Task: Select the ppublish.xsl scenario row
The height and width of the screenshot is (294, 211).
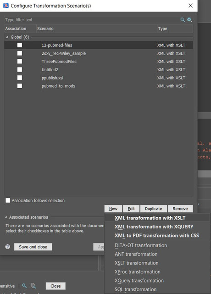Action: (99, 78)
